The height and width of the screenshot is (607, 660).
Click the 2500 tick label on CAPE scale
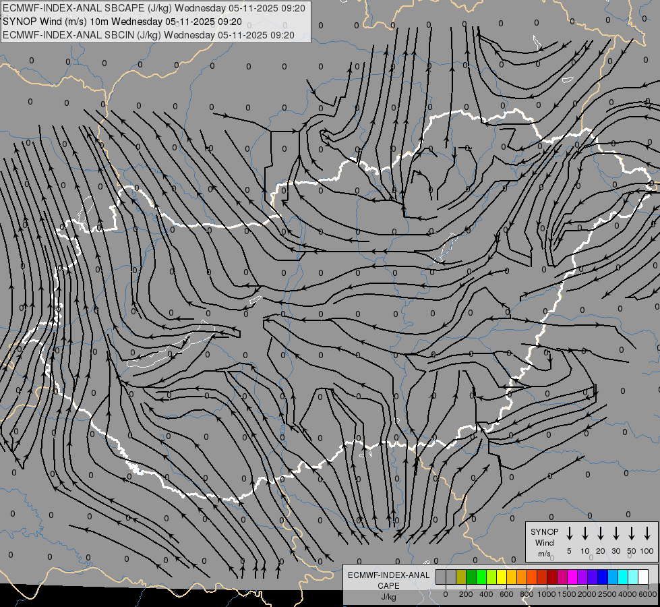tap(607, 594)
